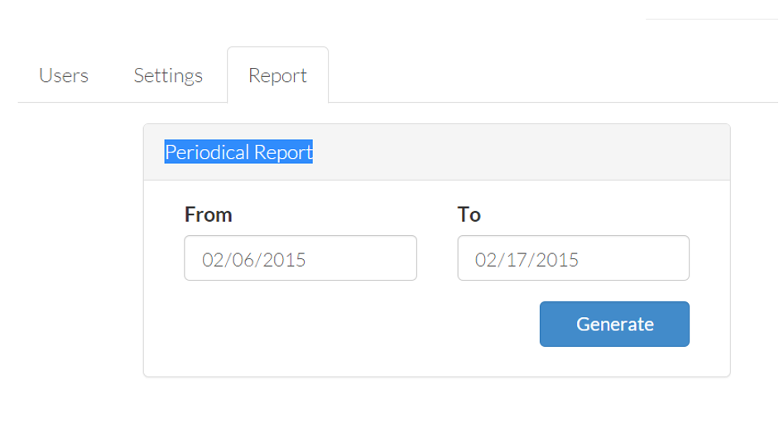Image resolution: width=779 pixels, height=438 pixels.
Task: Click the year 2015 in the From field
Action: tap(284, 260)
